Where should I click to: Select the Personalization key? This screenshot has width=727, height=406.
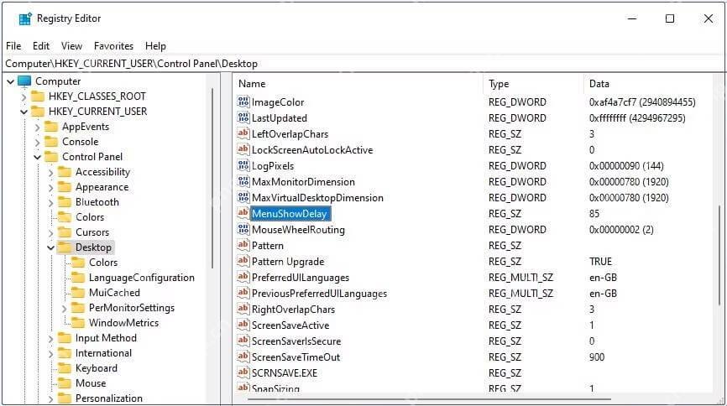[x=109, y=398]
